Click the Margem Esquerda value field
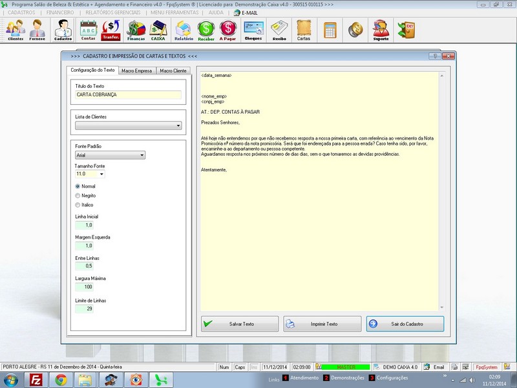 84,246
